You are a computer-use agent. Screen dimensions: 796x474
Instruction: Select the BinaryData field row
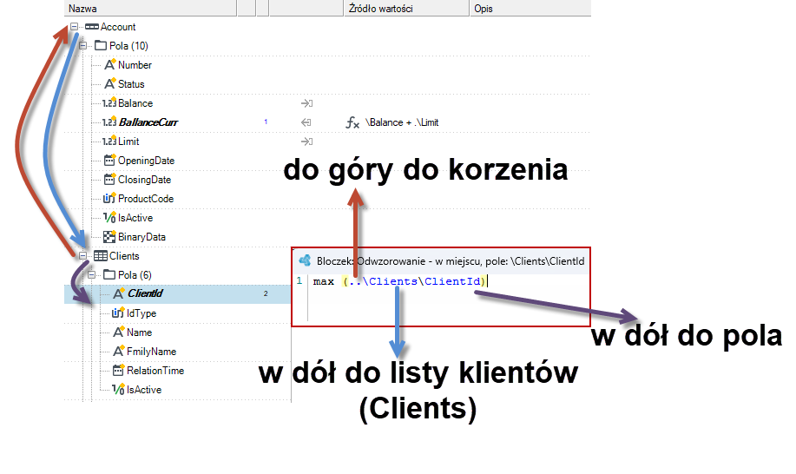tap(141, 237)
